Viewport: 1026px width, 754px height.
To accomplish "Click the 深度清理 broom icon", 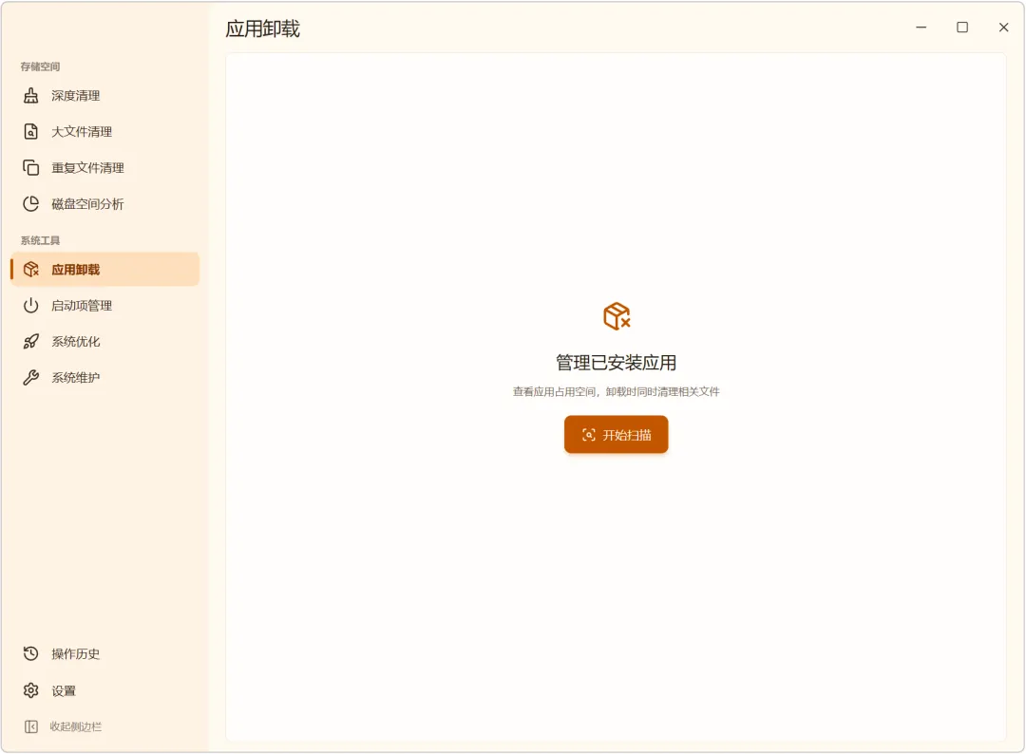I will 30,96.
